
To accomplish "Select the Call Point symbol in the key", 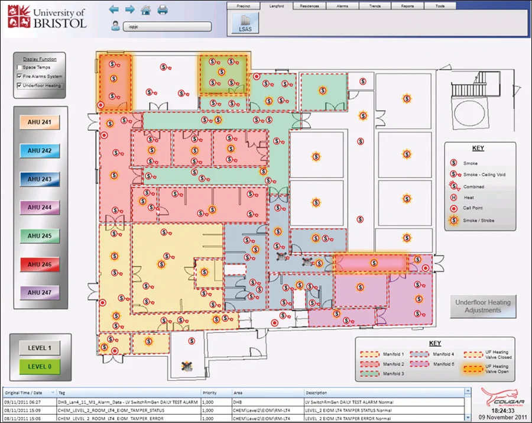I will [453, 207].
